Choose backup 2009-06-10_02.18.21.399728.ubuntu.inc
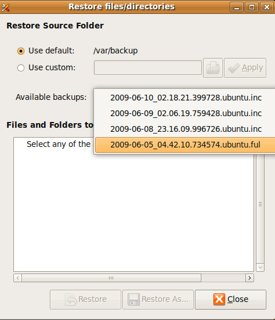Viewport: 275px width, 320px height. coord(185,98)
